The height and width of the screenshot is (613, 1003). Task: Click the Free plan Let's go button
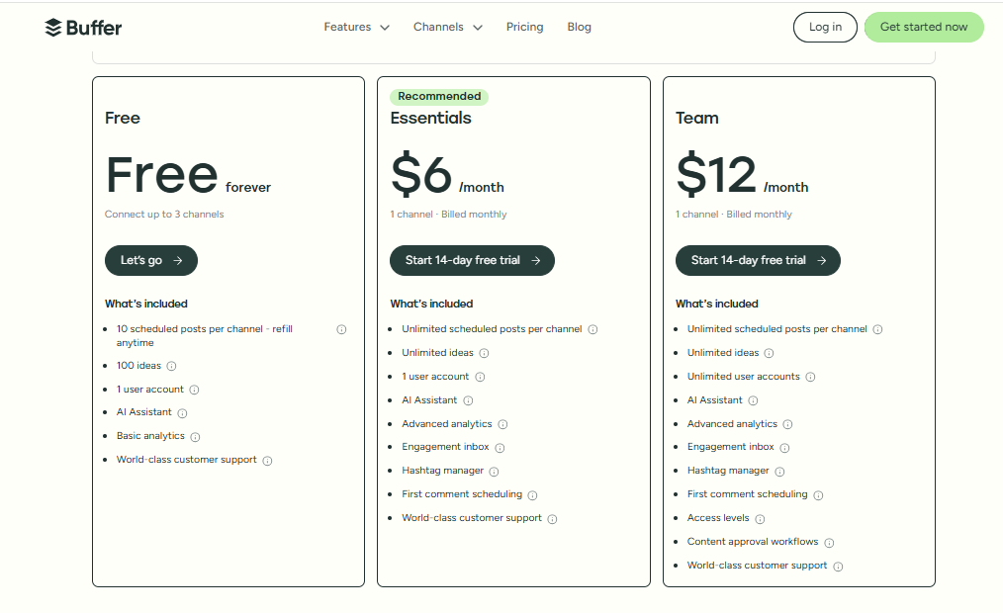[151, 261]
